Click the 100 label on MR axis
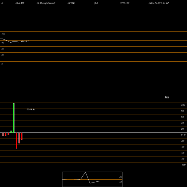 click(x=183, y=105)
